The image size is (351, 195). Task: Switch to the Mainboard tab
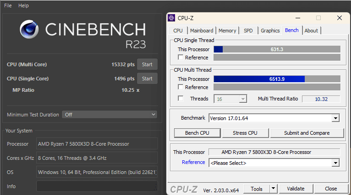[202, 31]
